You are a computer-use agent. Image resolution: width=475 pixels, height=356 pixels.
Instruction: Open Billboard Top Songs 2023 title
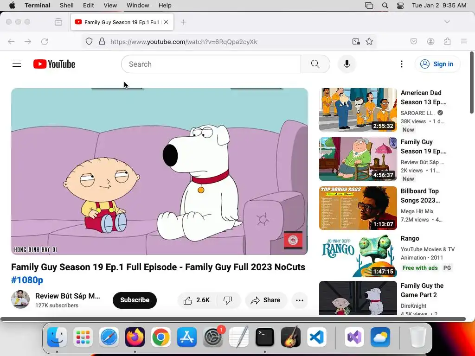(x=420, y=196)
